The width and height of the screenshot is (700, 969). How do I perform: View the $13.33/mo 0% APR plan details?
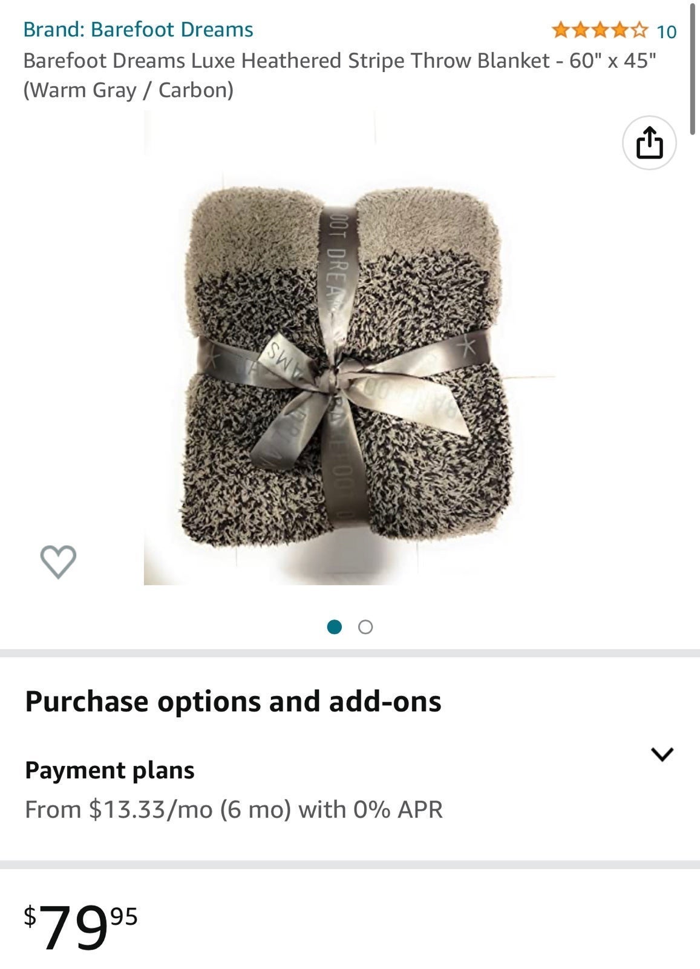point(234,809)
